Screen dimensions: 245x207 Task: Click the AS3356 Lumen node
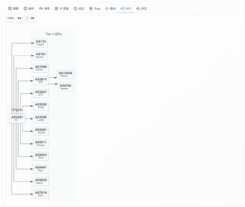[41, 118]
